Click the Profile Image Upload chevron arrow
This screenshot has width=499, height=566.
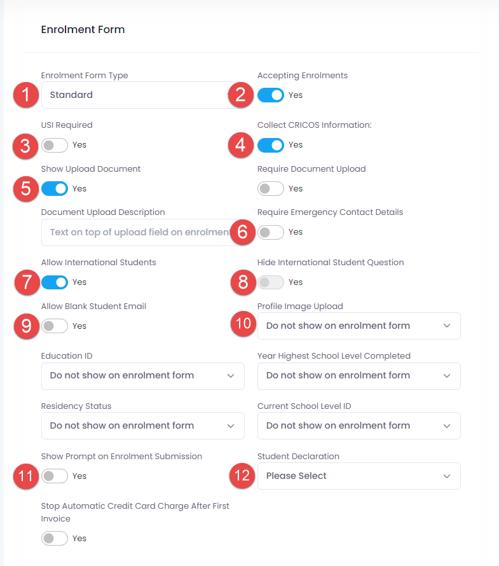(447, 326)
